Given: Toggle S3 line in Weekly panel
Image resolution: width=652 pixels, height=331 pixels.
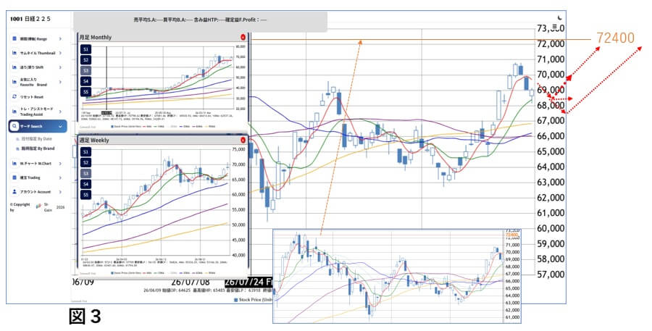Looking at the screenshot, I should 85,173.
